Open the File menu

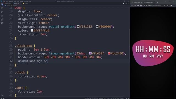click(4, 1)
